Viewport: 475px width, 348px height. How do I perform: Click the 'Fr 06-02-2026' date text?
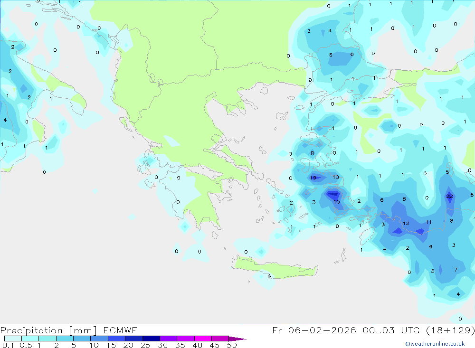314,330
